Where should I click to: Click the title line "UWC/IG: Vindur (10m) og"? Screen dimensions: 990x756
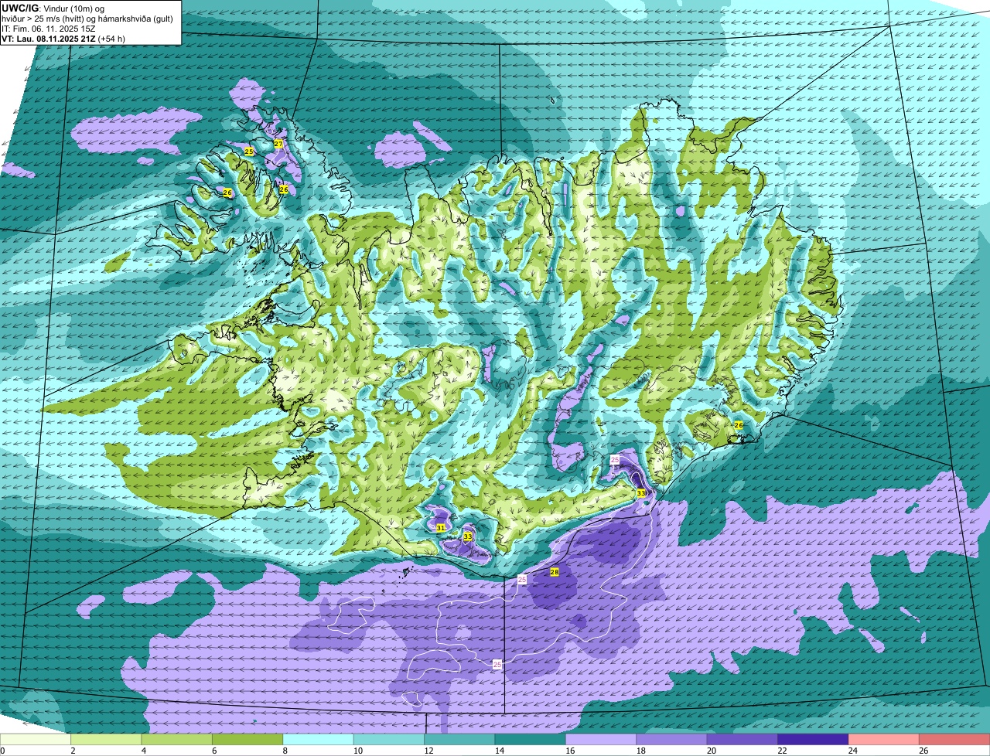53,8
